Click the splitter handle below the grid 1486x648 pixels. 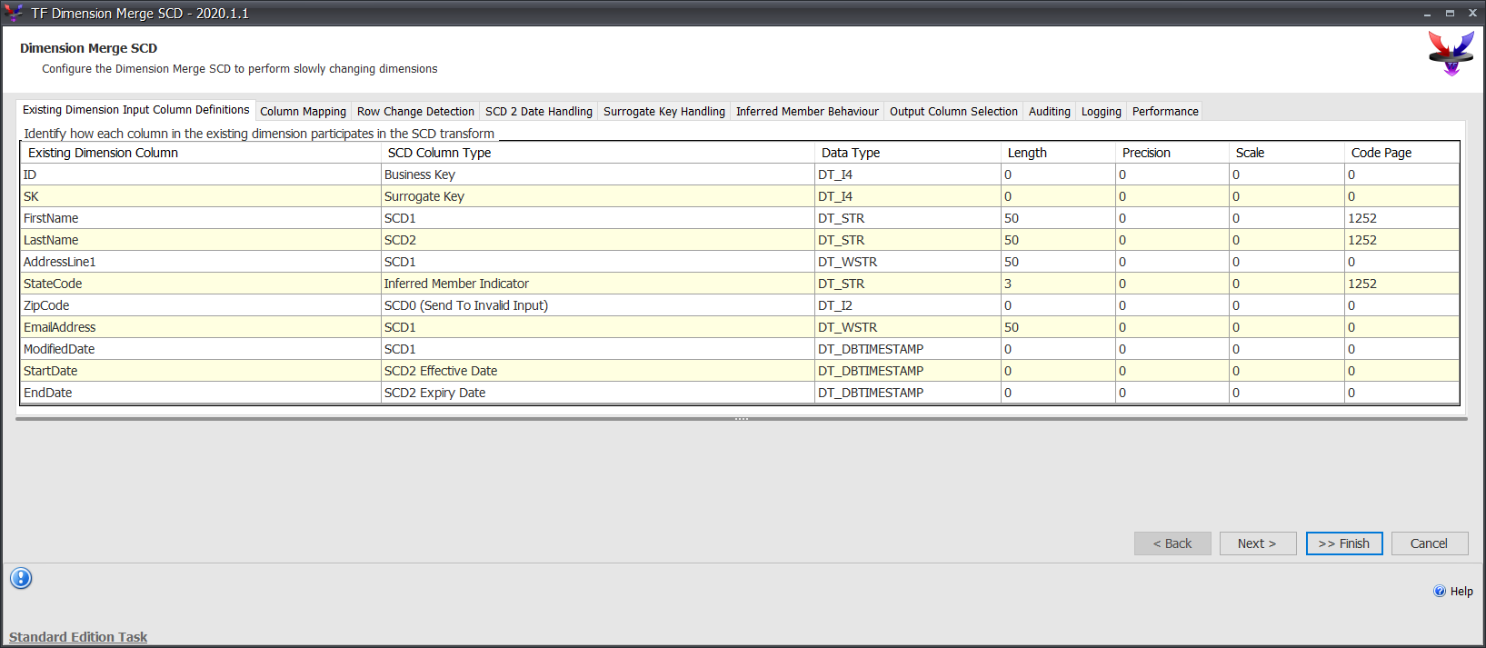tap(742, 419)
